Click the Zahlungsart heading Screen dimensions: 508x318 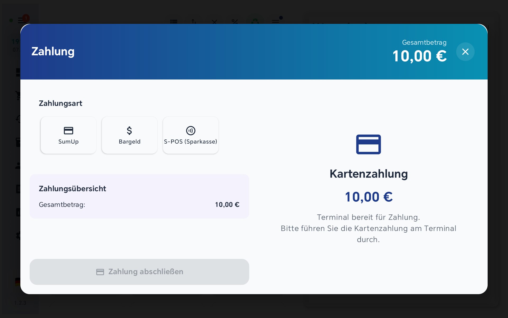[61, 103]
